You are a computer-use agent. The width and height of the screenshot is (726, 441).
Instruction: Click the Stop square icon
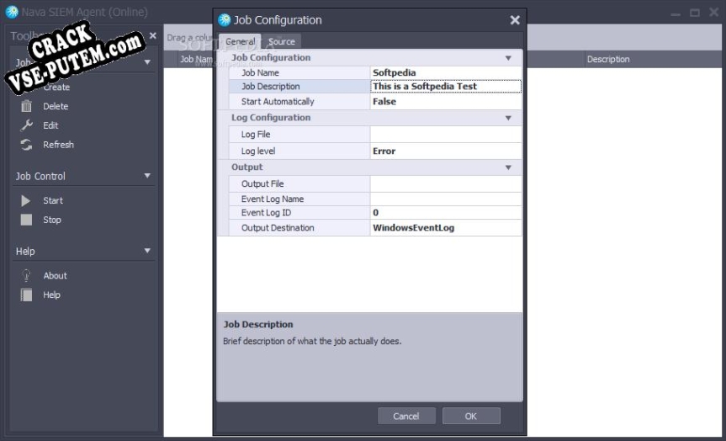[26, 220]
